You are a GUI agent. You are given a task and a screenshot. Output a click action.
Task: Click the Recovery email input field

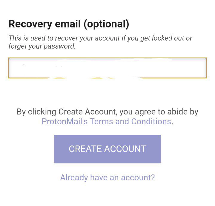point(107,68)
